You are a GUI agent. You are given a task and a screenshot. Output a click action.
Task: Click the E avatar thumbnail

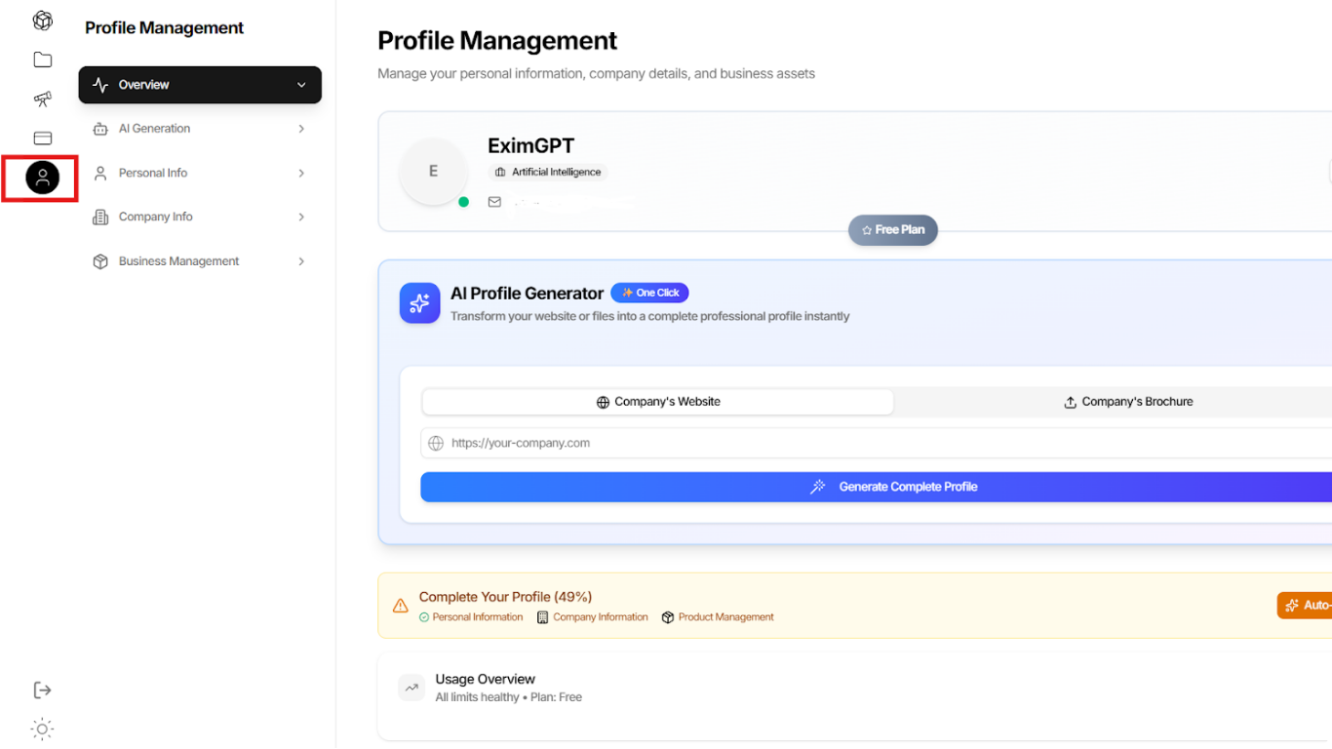pos(433,172)
